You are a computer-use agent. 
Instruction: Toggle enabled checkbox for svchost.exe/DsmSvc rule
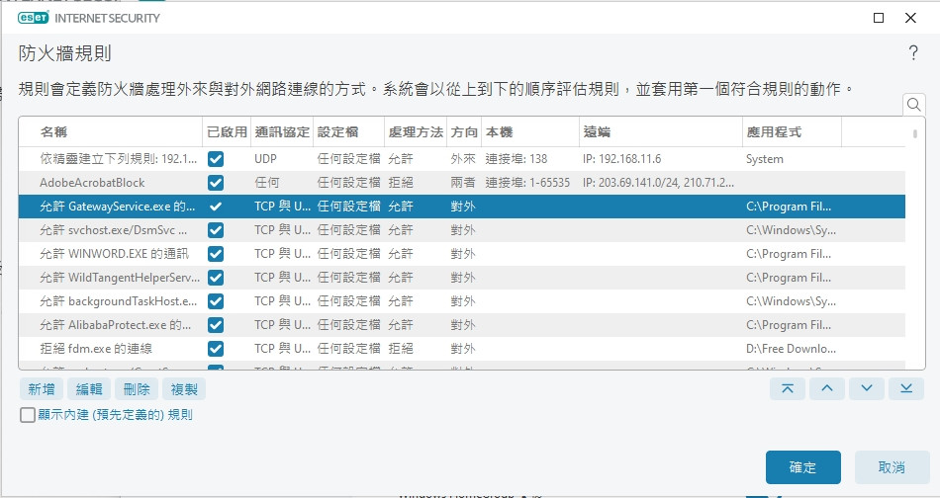coord(216,230)
